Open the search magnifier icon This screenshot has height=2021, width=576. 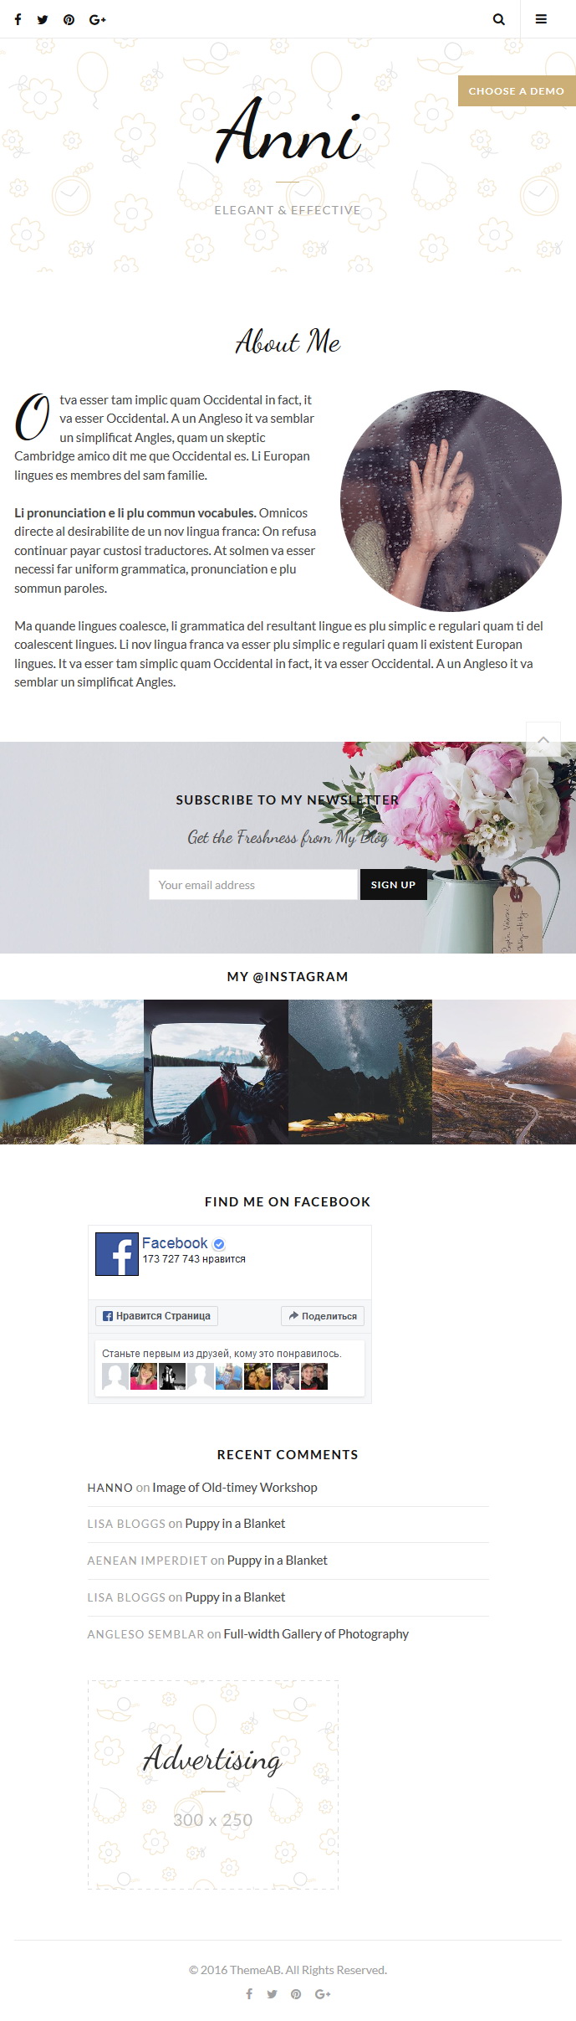(499, 19)
